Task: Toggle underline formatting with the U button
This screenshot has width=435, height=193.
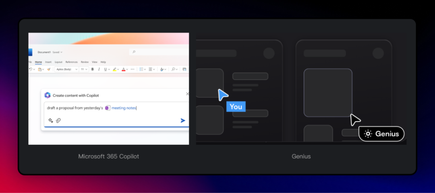Action: tap(105, 69)
